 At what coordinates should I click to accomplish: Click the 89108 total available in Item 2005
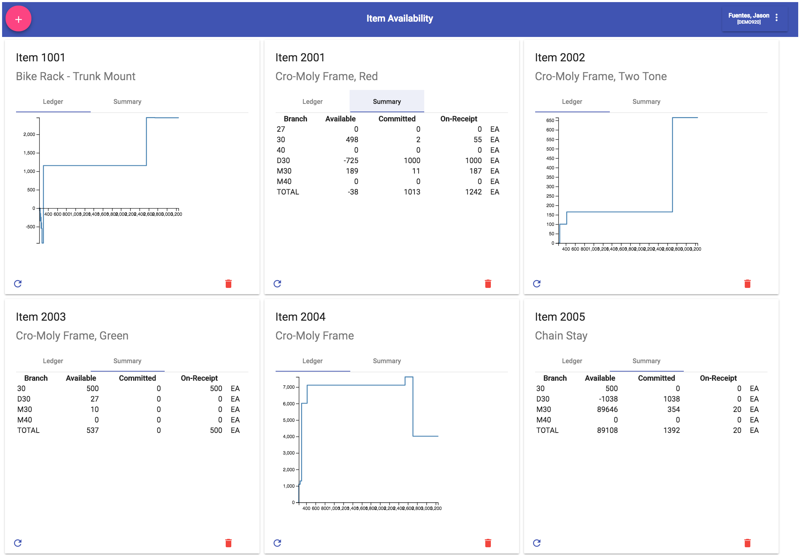coord(607,430)
